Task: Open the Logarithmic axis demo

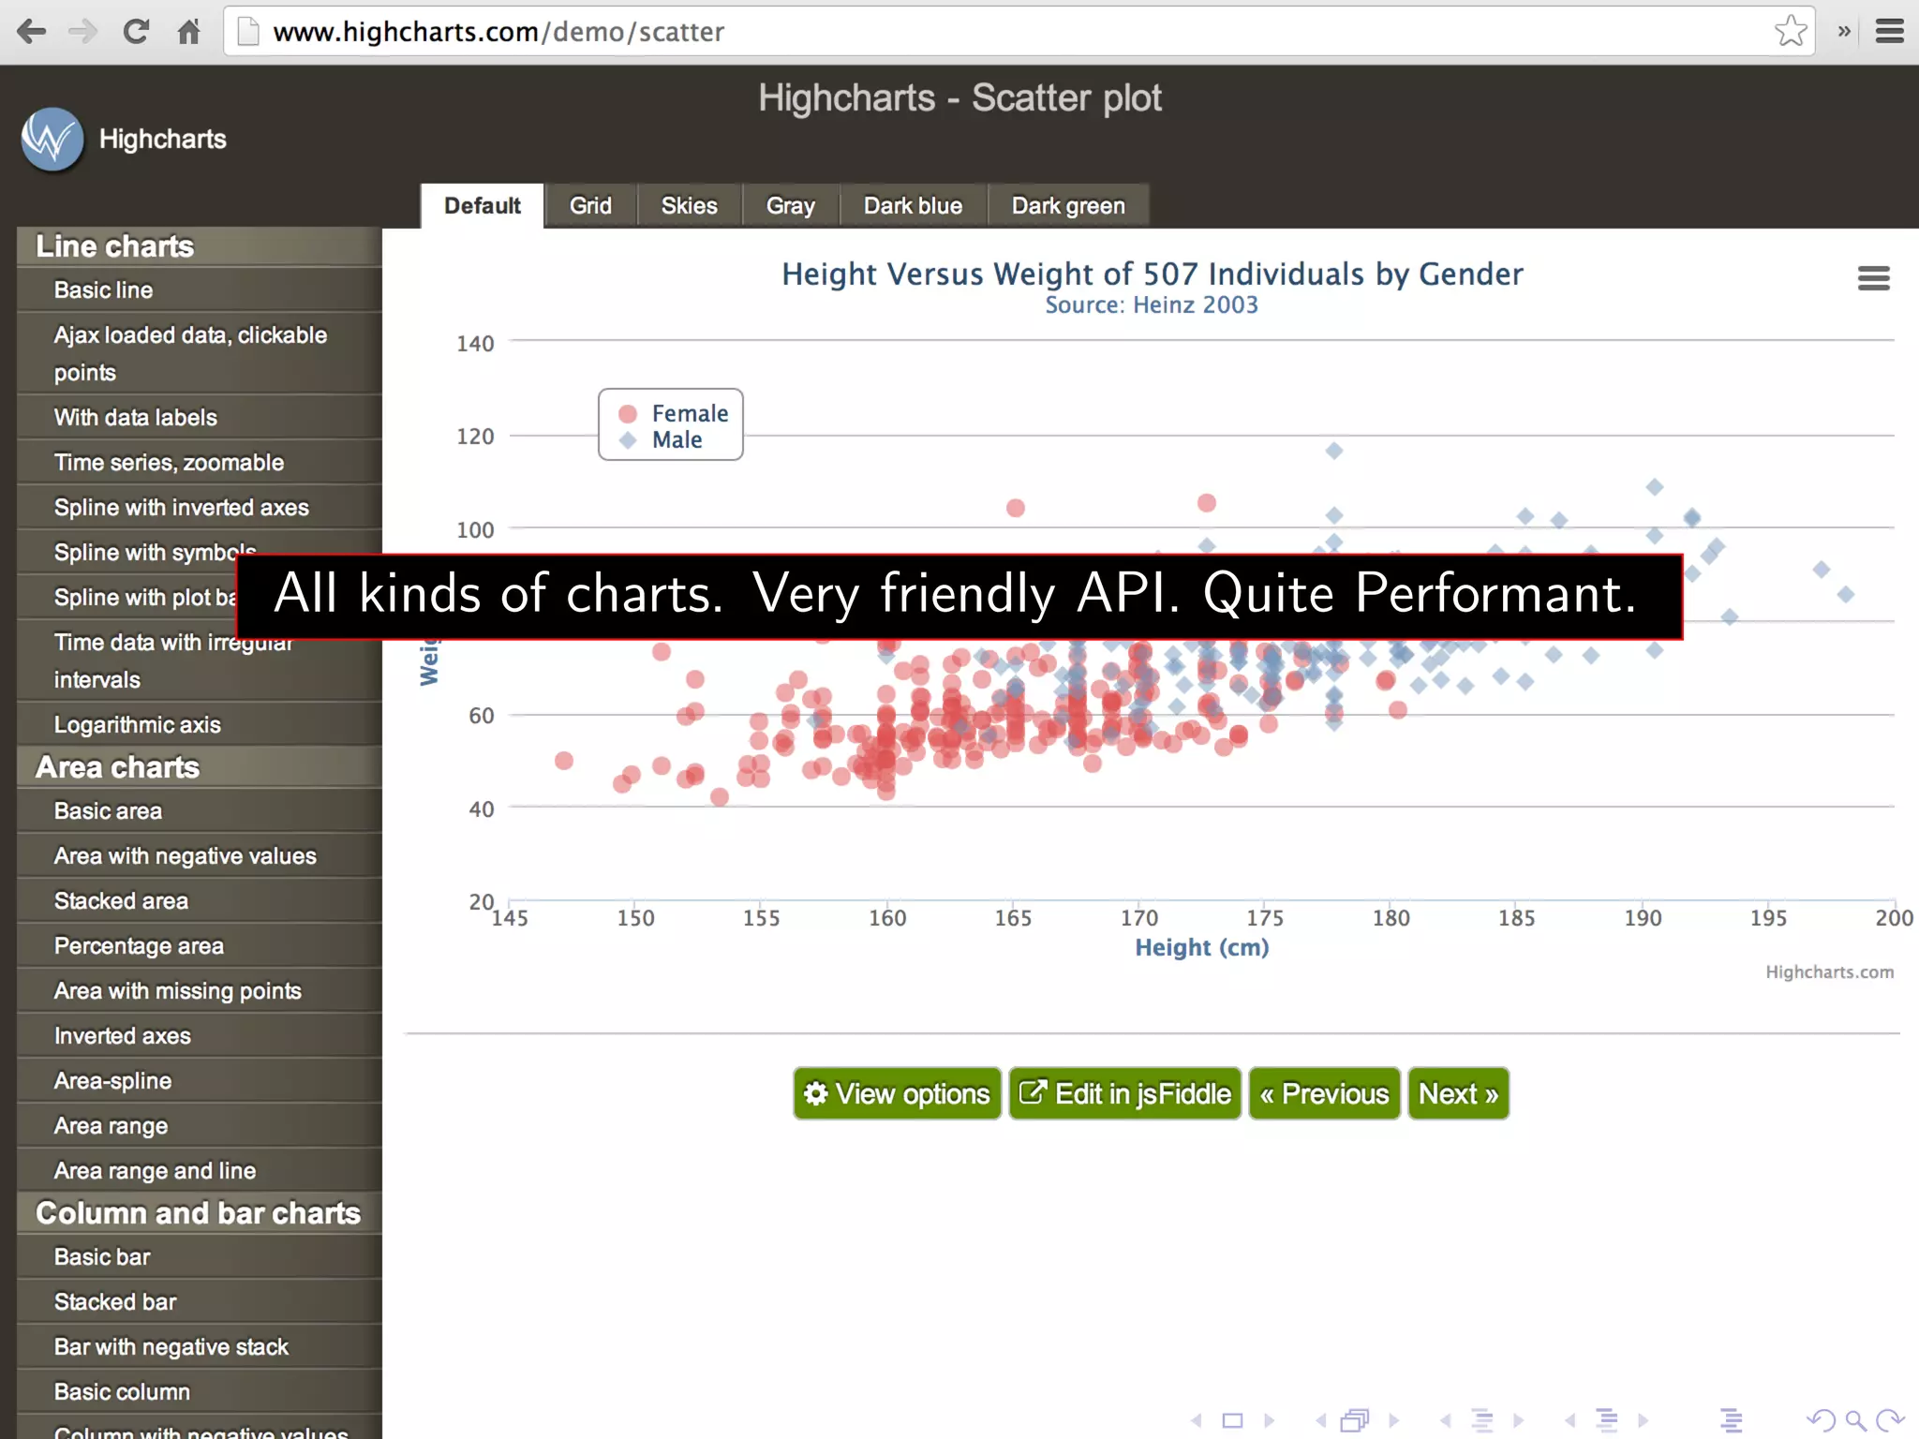Action: pos(200,725)
